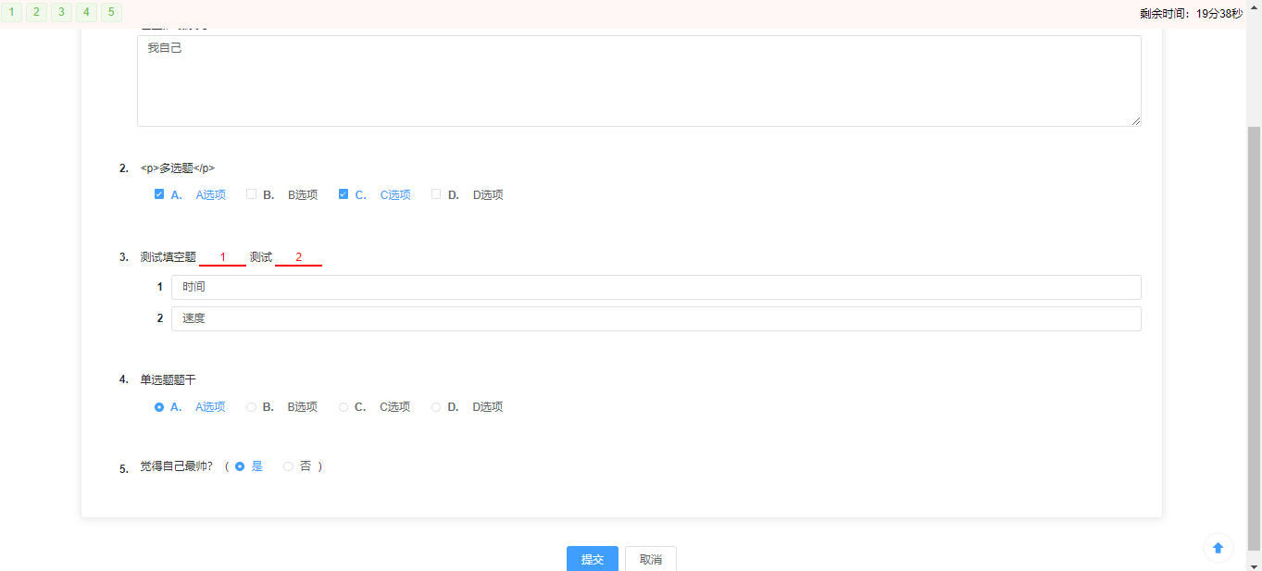Viewport: 1262px width, 571px height.
Task: Jump to question 5 in navigator
Action: click(x=111, y=12)
